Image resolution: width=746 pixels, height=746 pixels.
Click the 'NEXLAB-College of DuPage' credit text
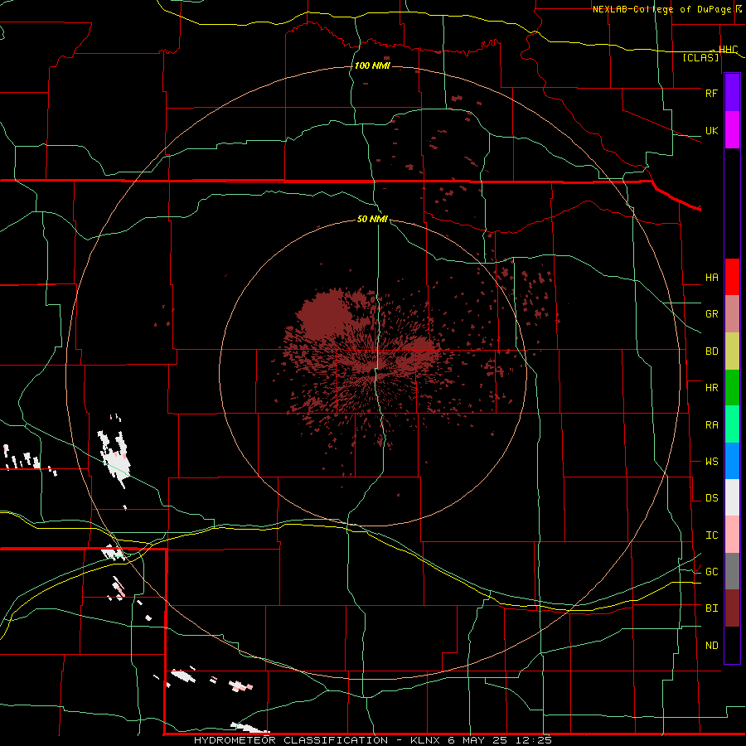pos(661,9)
